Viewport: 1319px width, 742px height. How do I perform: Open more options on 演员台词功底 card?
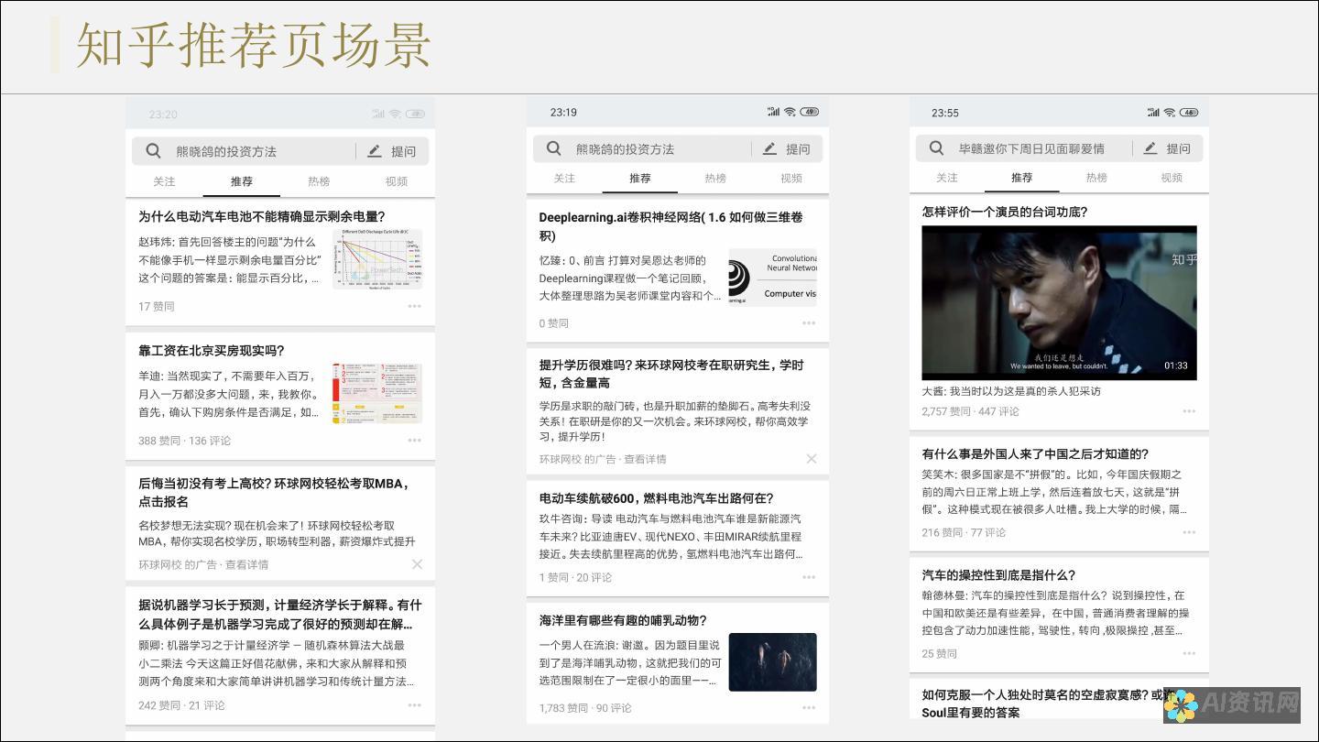[x=1189, y=411]
